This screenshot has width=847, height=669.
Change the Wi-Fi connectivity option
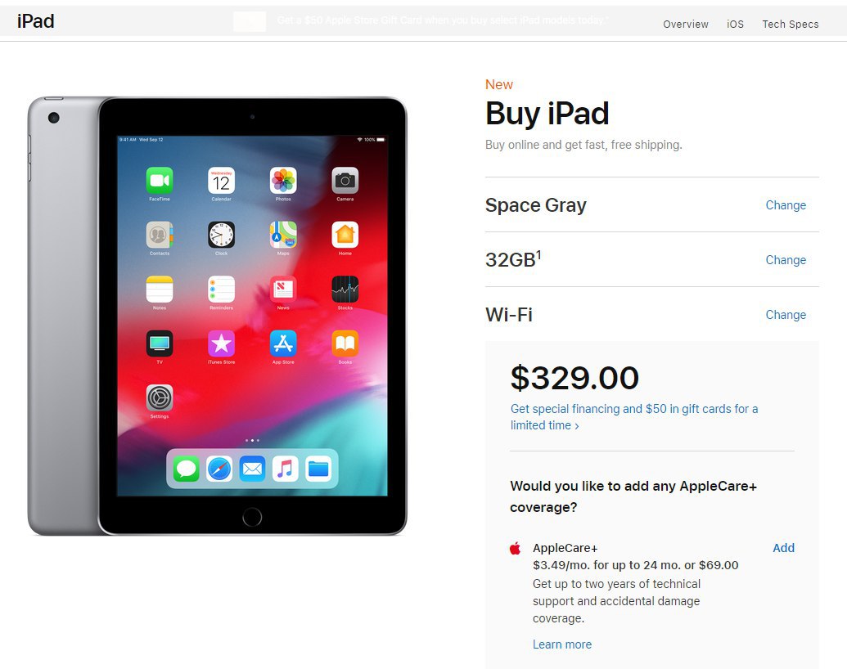pos(786,315)
